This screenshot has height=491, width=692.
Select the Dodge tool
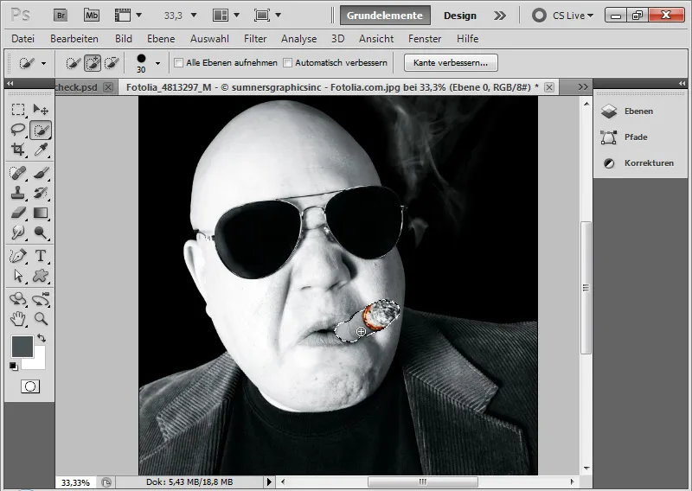[x=41, y=232]
